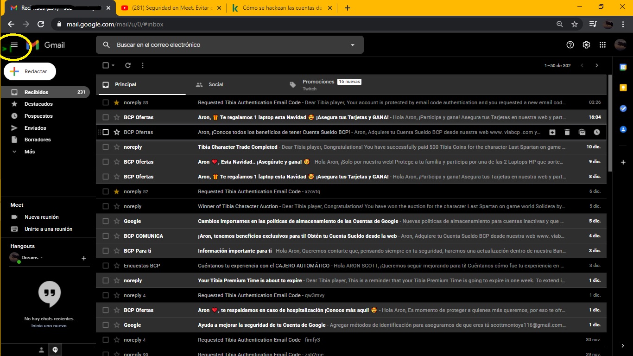Select the Tibia Character Trade Completed email checkbox
The width and height of the screenshot is (633, 356).
(106, 147)
